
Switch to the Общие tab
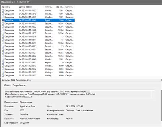point(7,85)
